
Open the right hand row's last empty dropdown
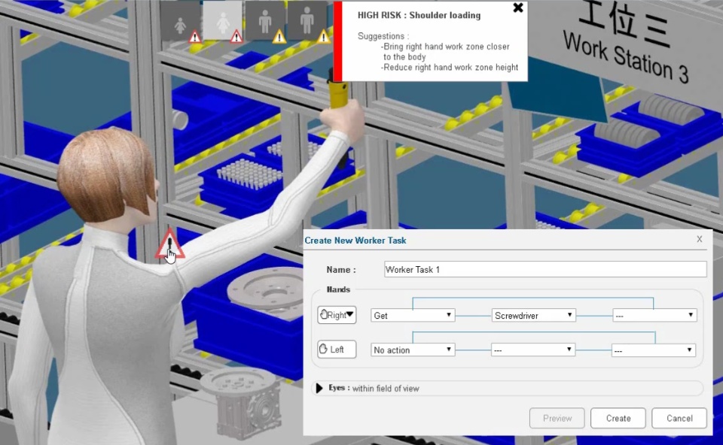pyautogui.click(x=654, y=315)
